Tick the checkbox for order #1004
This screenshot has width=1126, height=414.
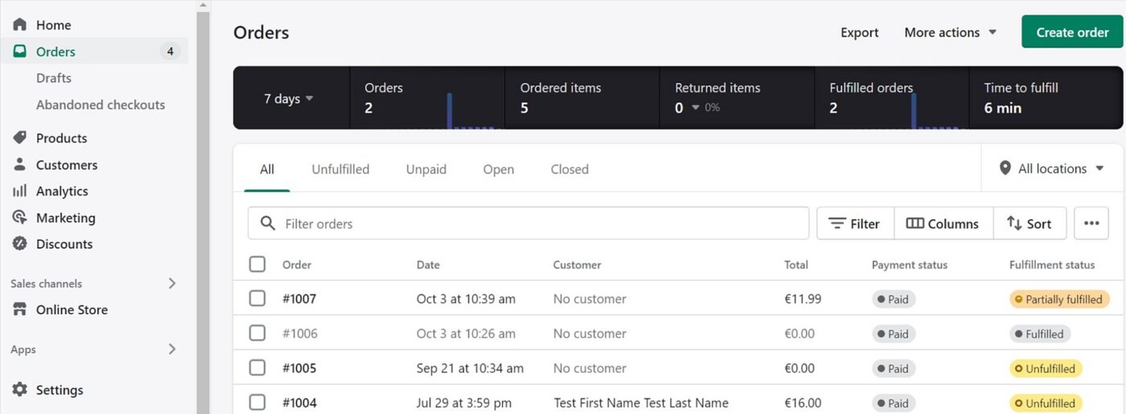[x=257, y=403]
